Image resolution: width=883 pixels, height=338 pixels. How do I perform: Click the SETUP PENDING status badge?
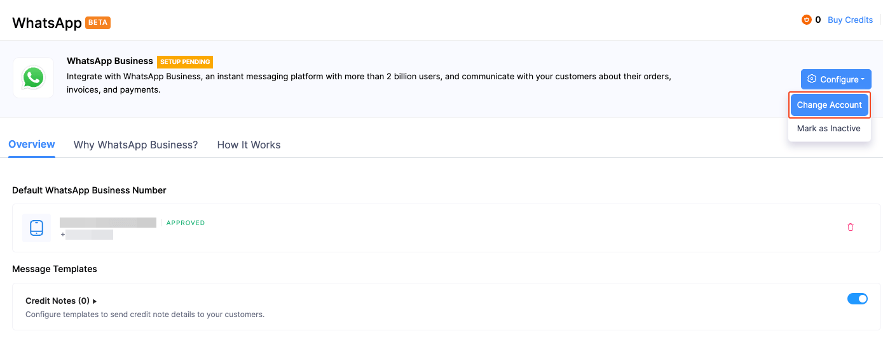pos(185,62)
